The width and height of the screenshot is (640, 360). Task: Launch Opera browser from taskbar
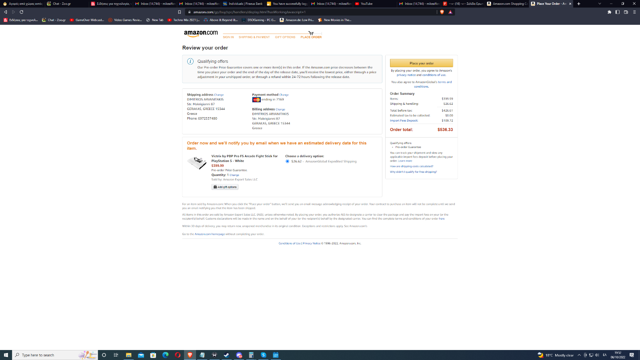coord(178,355)
